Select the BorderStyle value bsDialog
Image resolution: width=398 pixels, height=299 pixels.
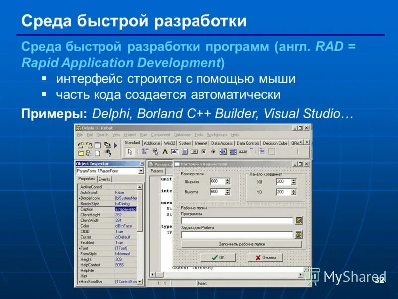(x=122, y=204)
